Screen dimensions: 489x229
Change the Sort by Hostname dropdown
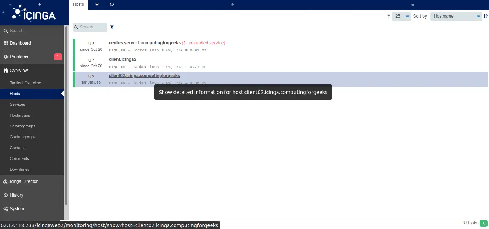pos(455,16)
